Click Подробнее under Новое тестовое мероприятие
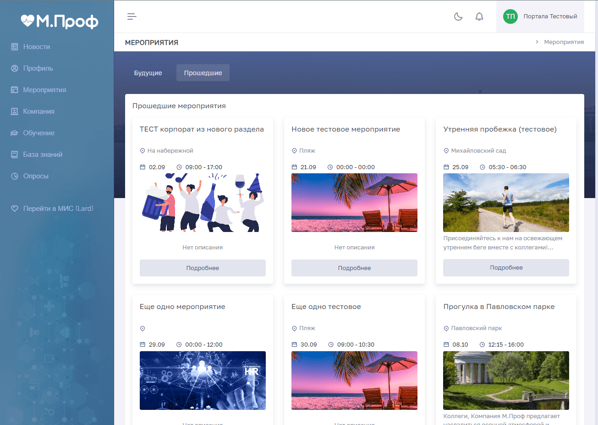 tap(354, 267)
